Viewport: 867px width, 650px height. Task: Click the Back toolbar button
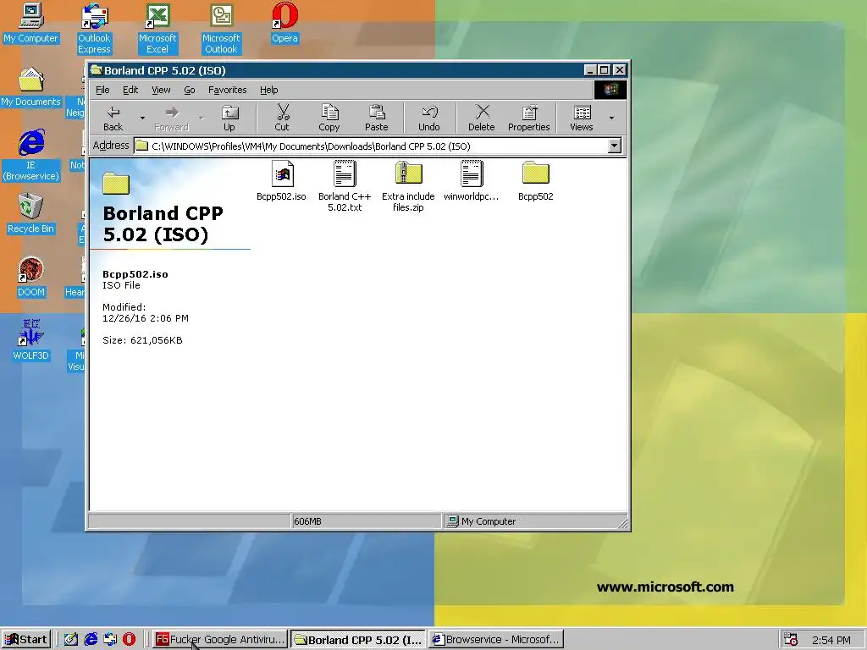[x=113, y=118]
